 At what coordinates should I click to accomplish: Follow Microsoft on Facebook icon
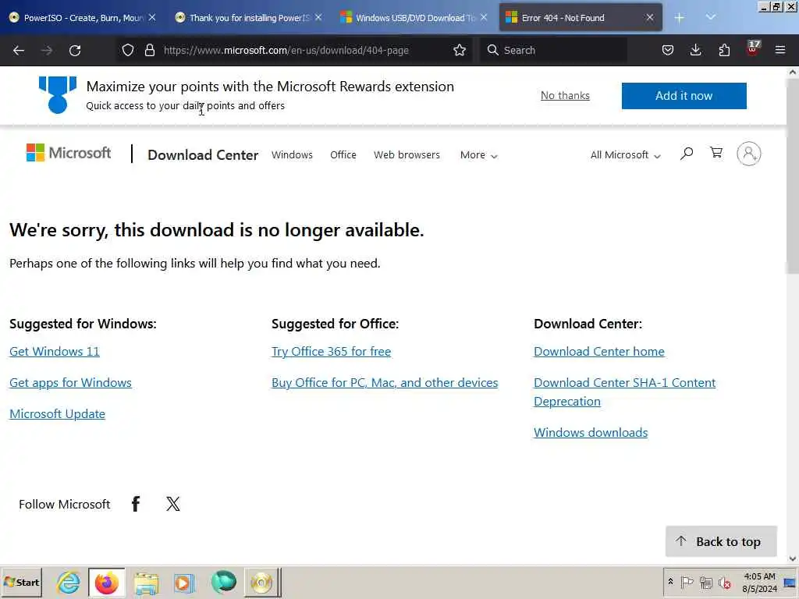point(136,504)
